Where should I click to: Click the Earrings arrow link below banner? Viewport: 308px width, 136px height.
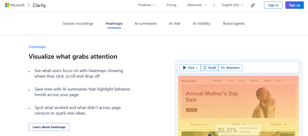pos(238,124)
